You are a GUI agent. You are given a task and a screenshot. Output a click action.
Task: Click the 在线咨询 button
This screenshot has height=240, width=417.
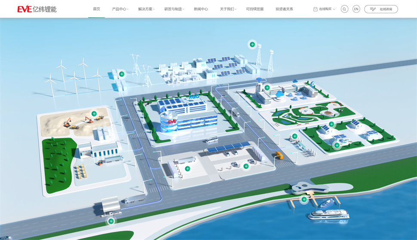(381, 9)
